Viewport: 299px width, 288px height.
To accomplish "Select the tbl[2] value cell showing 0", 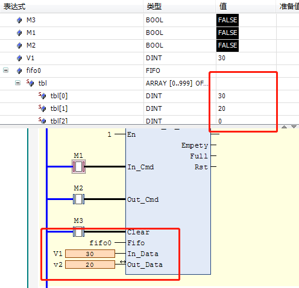I will tap(246, 121).
